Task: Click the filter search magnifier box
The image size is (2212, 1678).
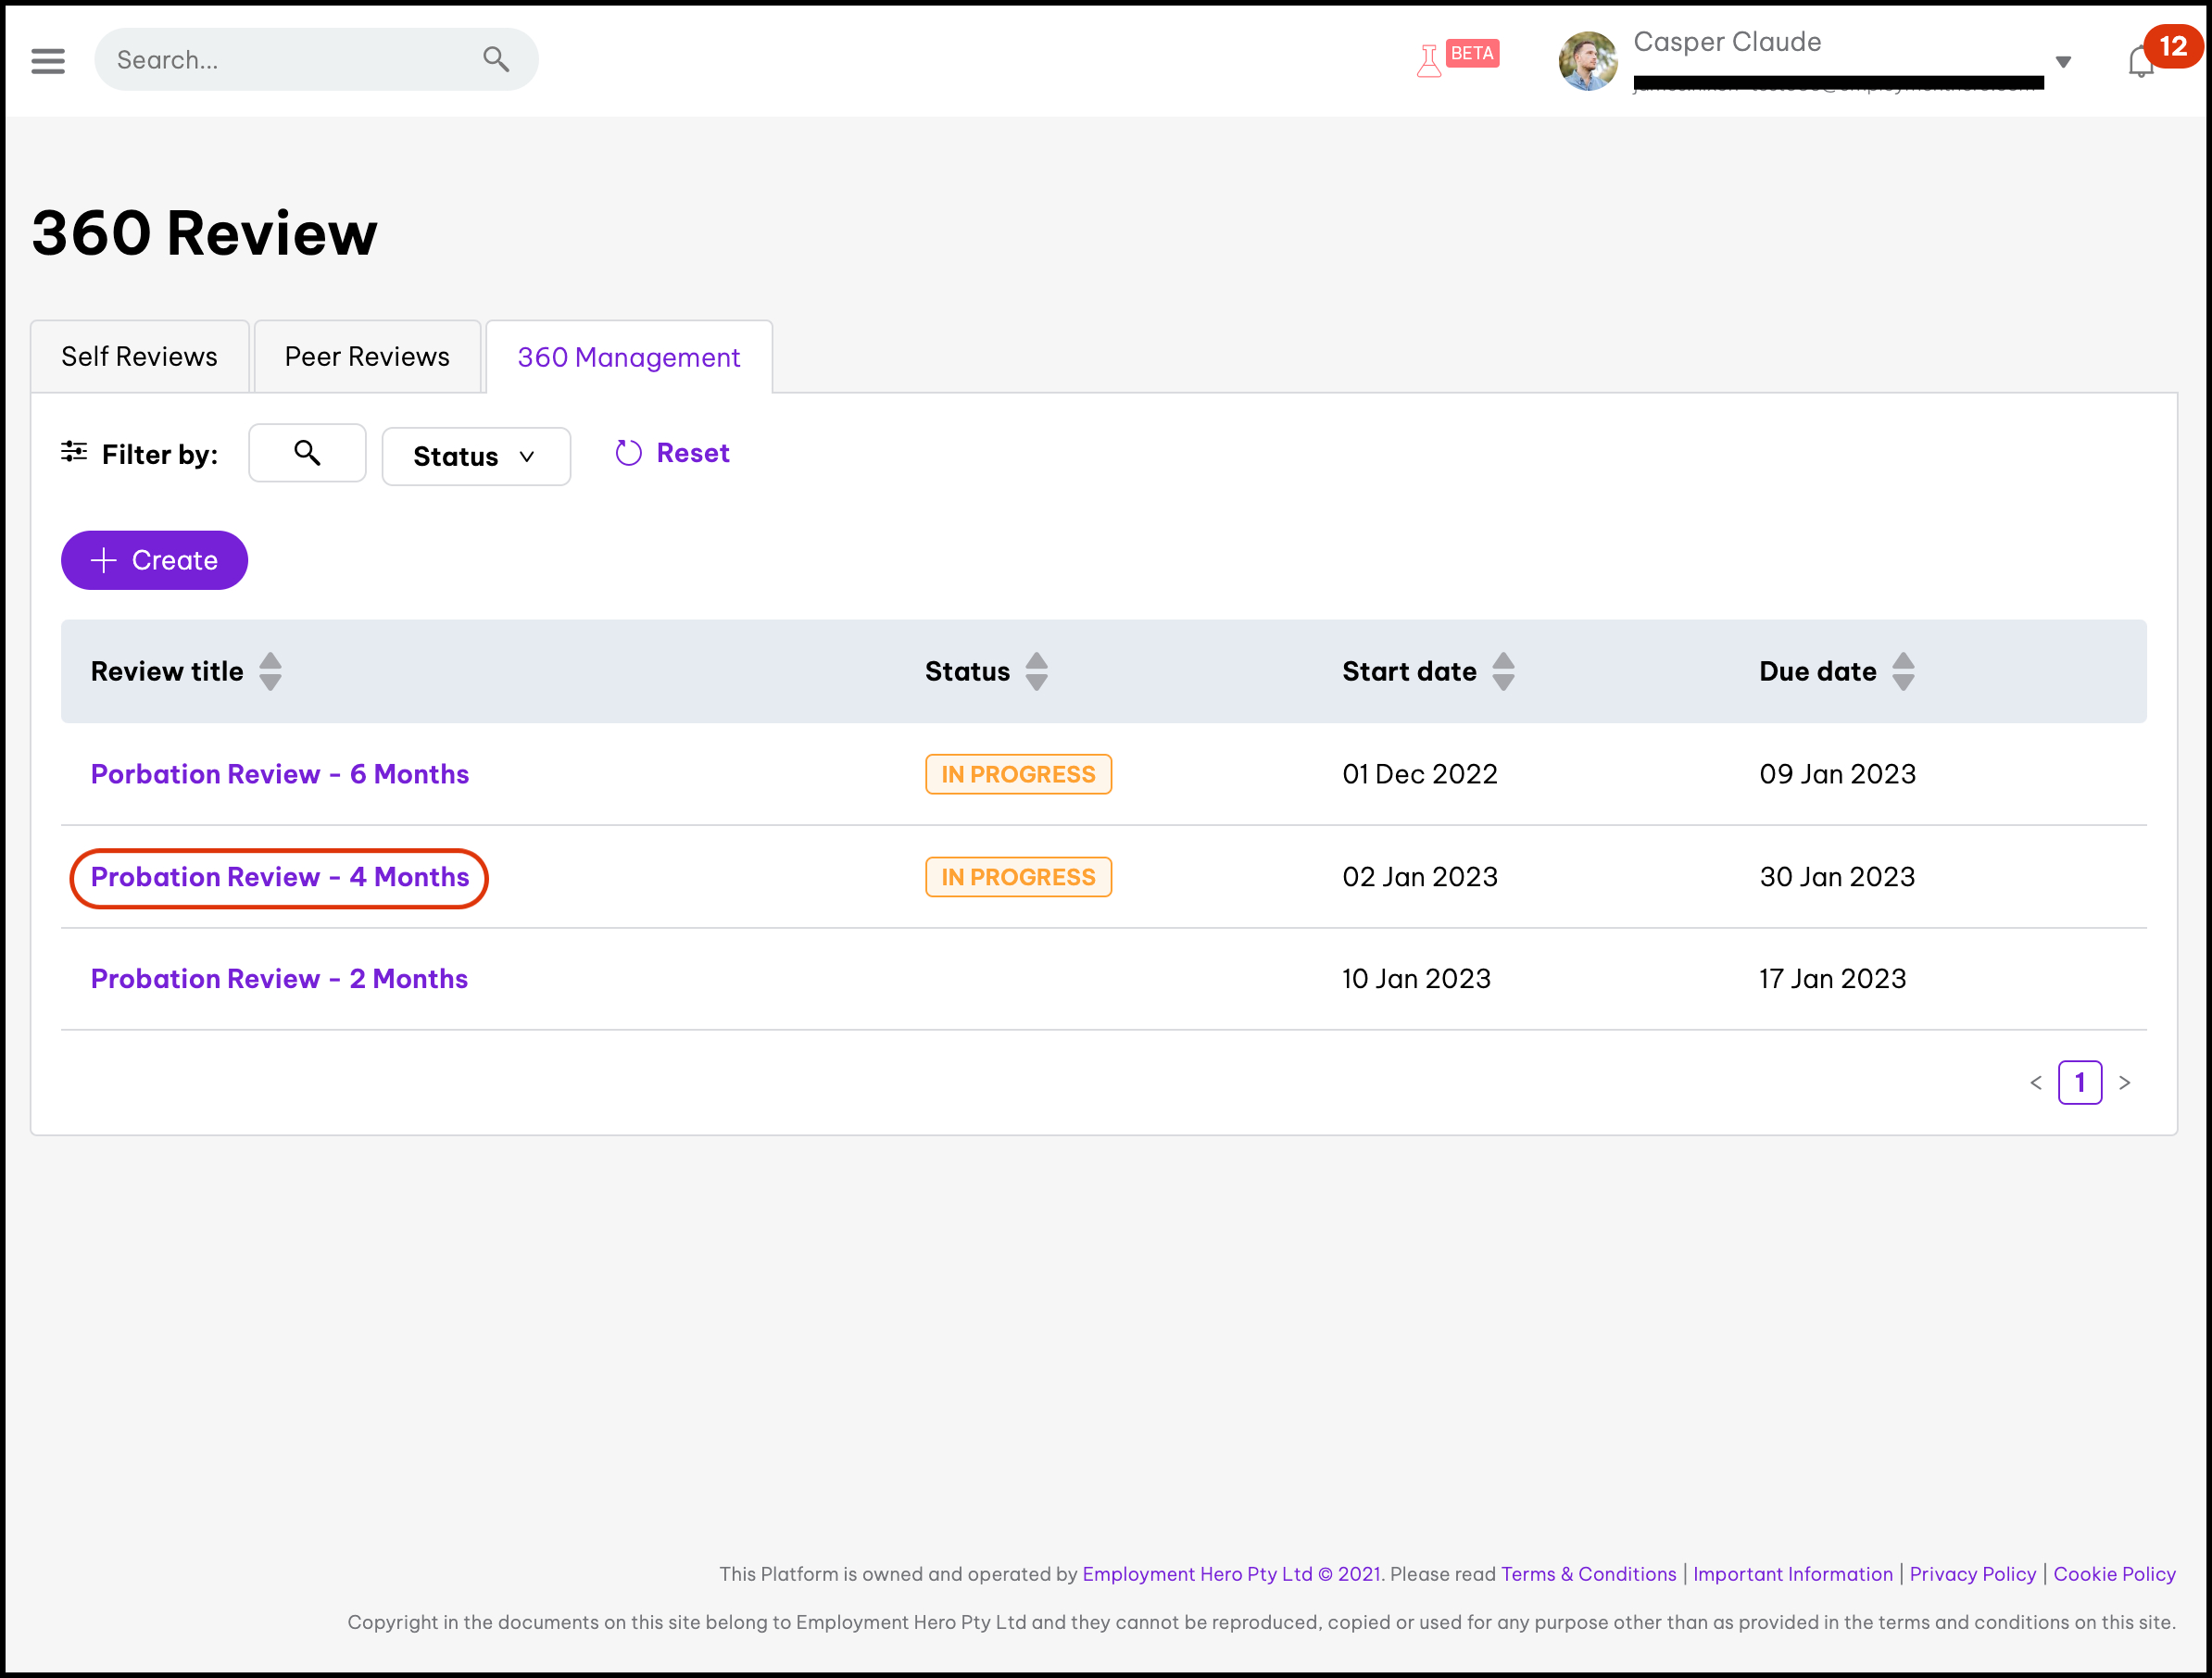Action: pyautogui.click(x=307, y=453)
